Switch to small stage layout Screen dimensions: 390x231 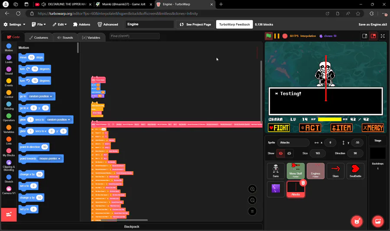coord(364,36)
